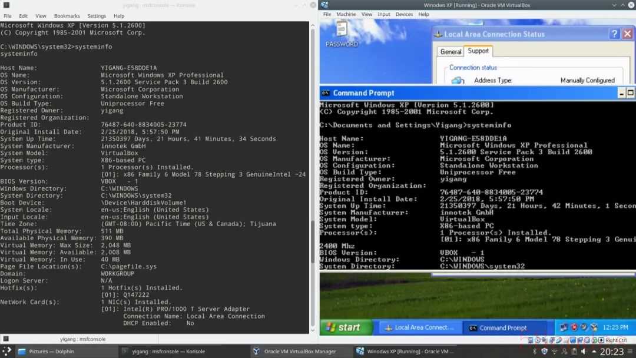
Task: Open VirtualBox Input menu
Action: pyautogui.click(x=384, y=14)
